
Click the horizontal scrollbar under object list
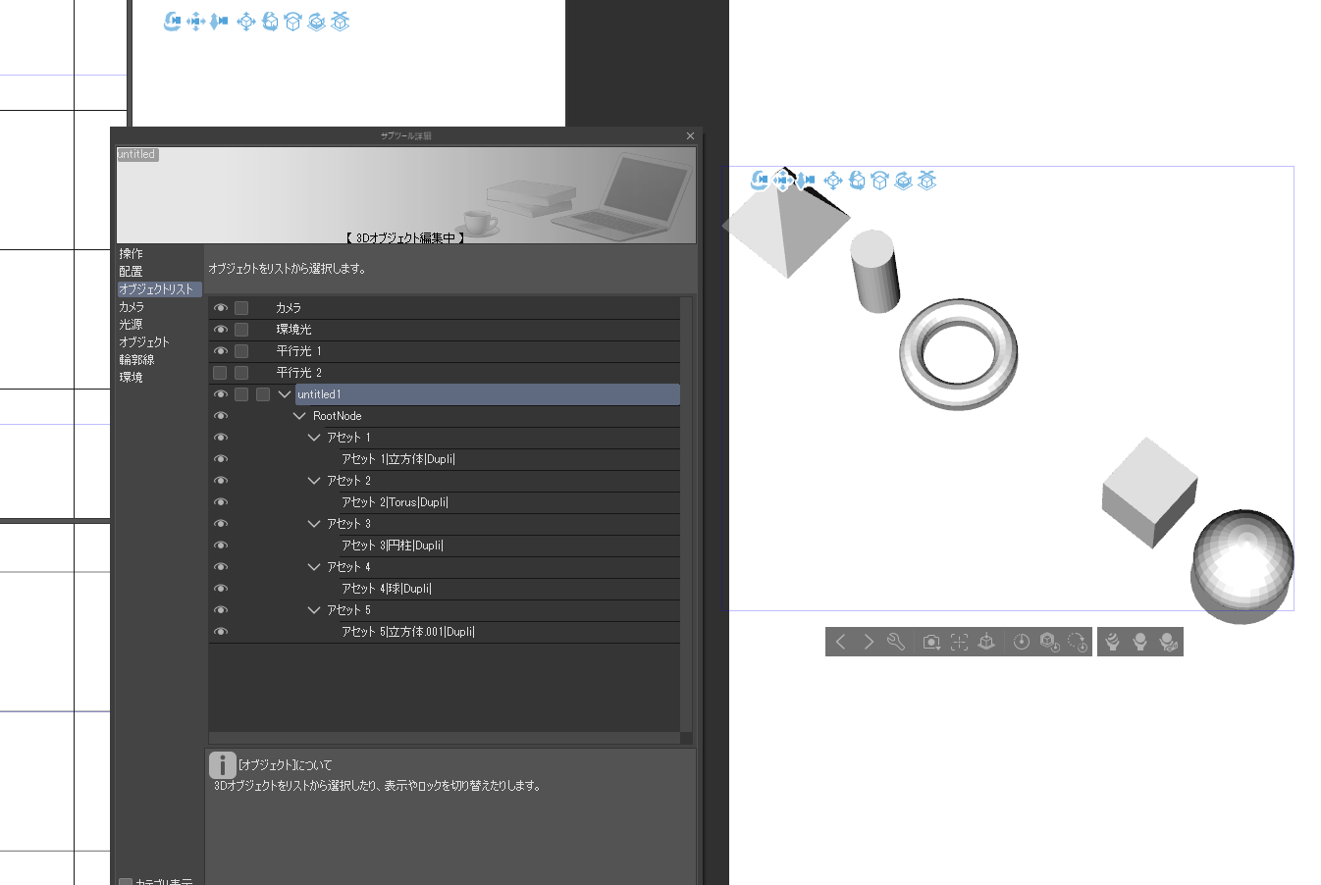point(445,738)
